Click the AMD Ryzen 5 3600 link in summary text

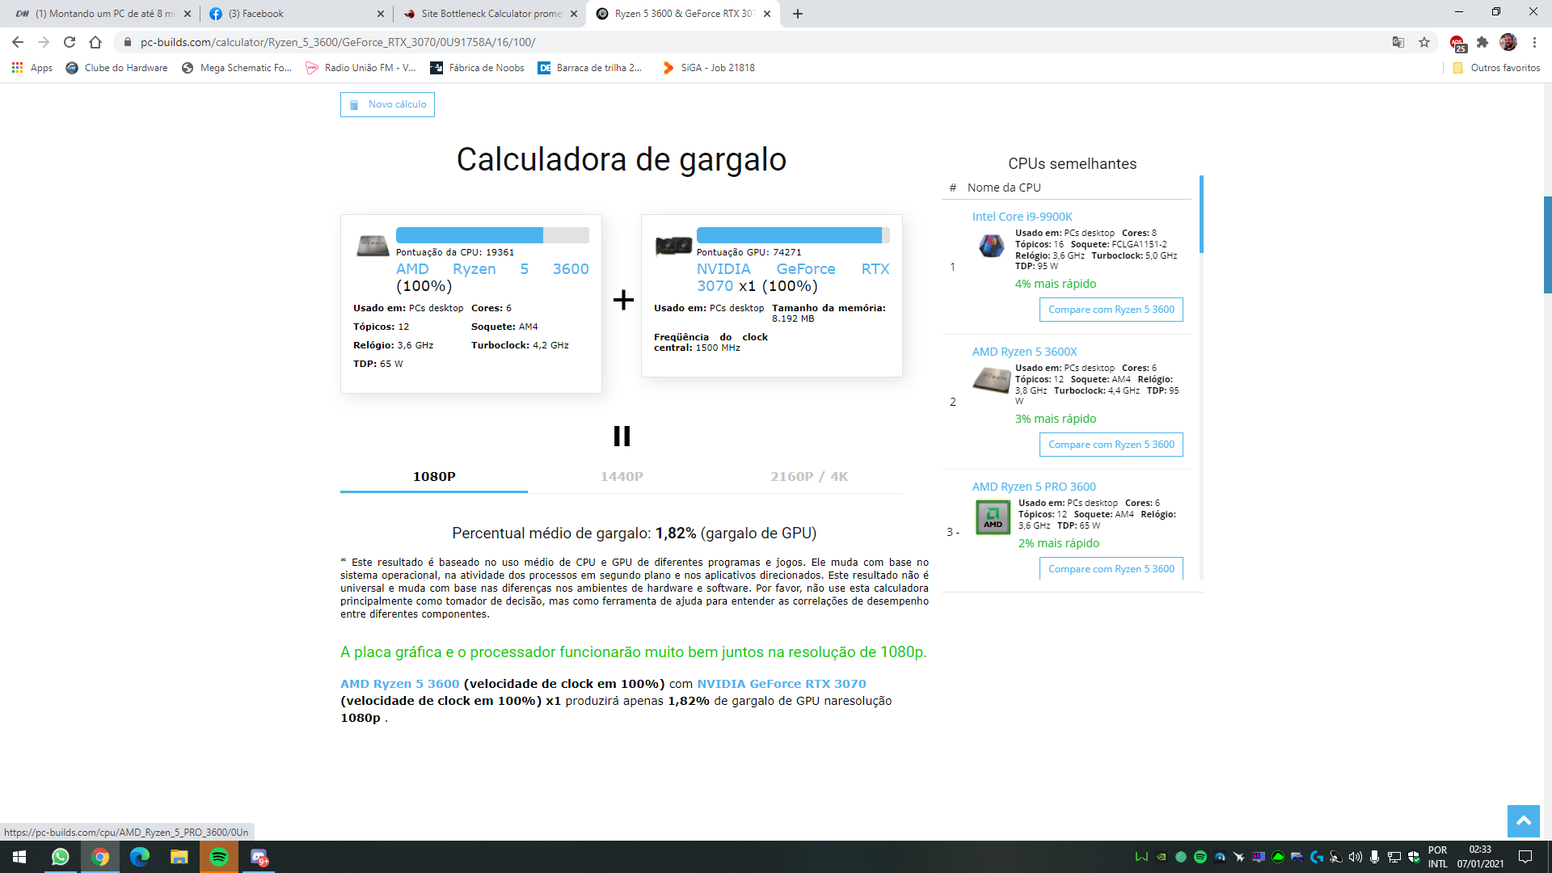399,684
